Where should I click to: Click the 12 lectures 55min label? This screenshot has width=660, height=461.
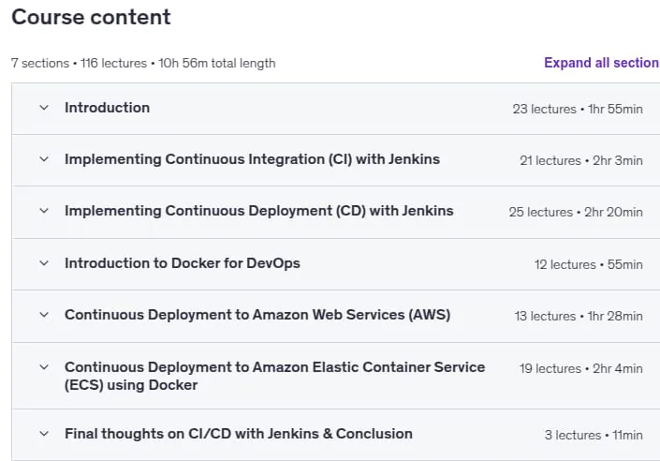[x=589, y=264]
